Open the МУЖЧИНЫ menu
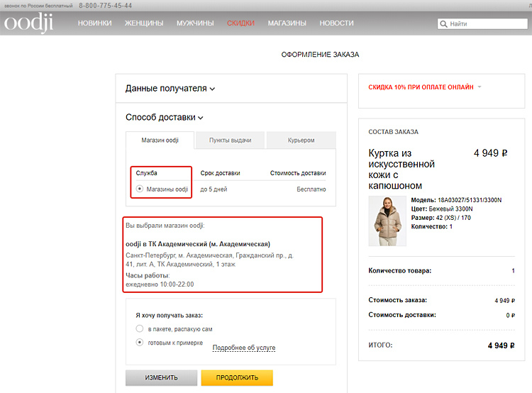Image resolution: width=532 pixels, height=393 pixels. click(x=195, y=23)
